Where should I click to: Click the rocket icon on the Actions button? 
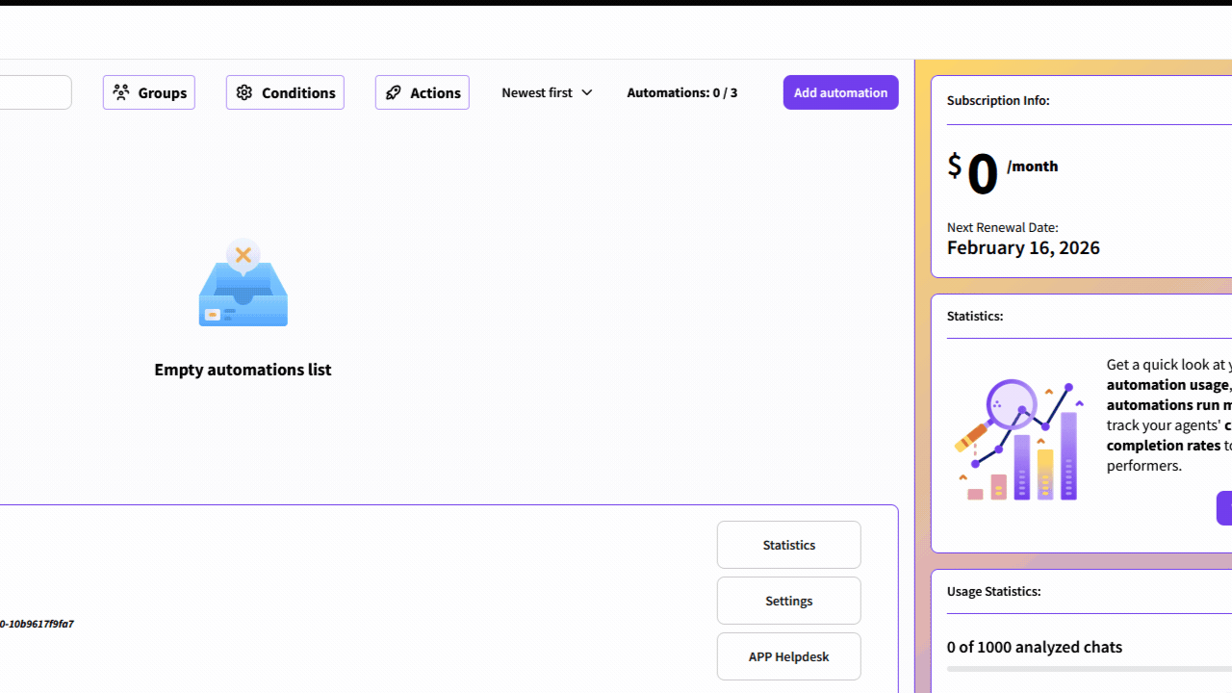(x=394, y=92)
